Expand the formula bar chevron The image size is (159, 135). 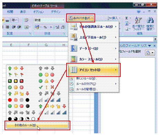coord(155,39)
